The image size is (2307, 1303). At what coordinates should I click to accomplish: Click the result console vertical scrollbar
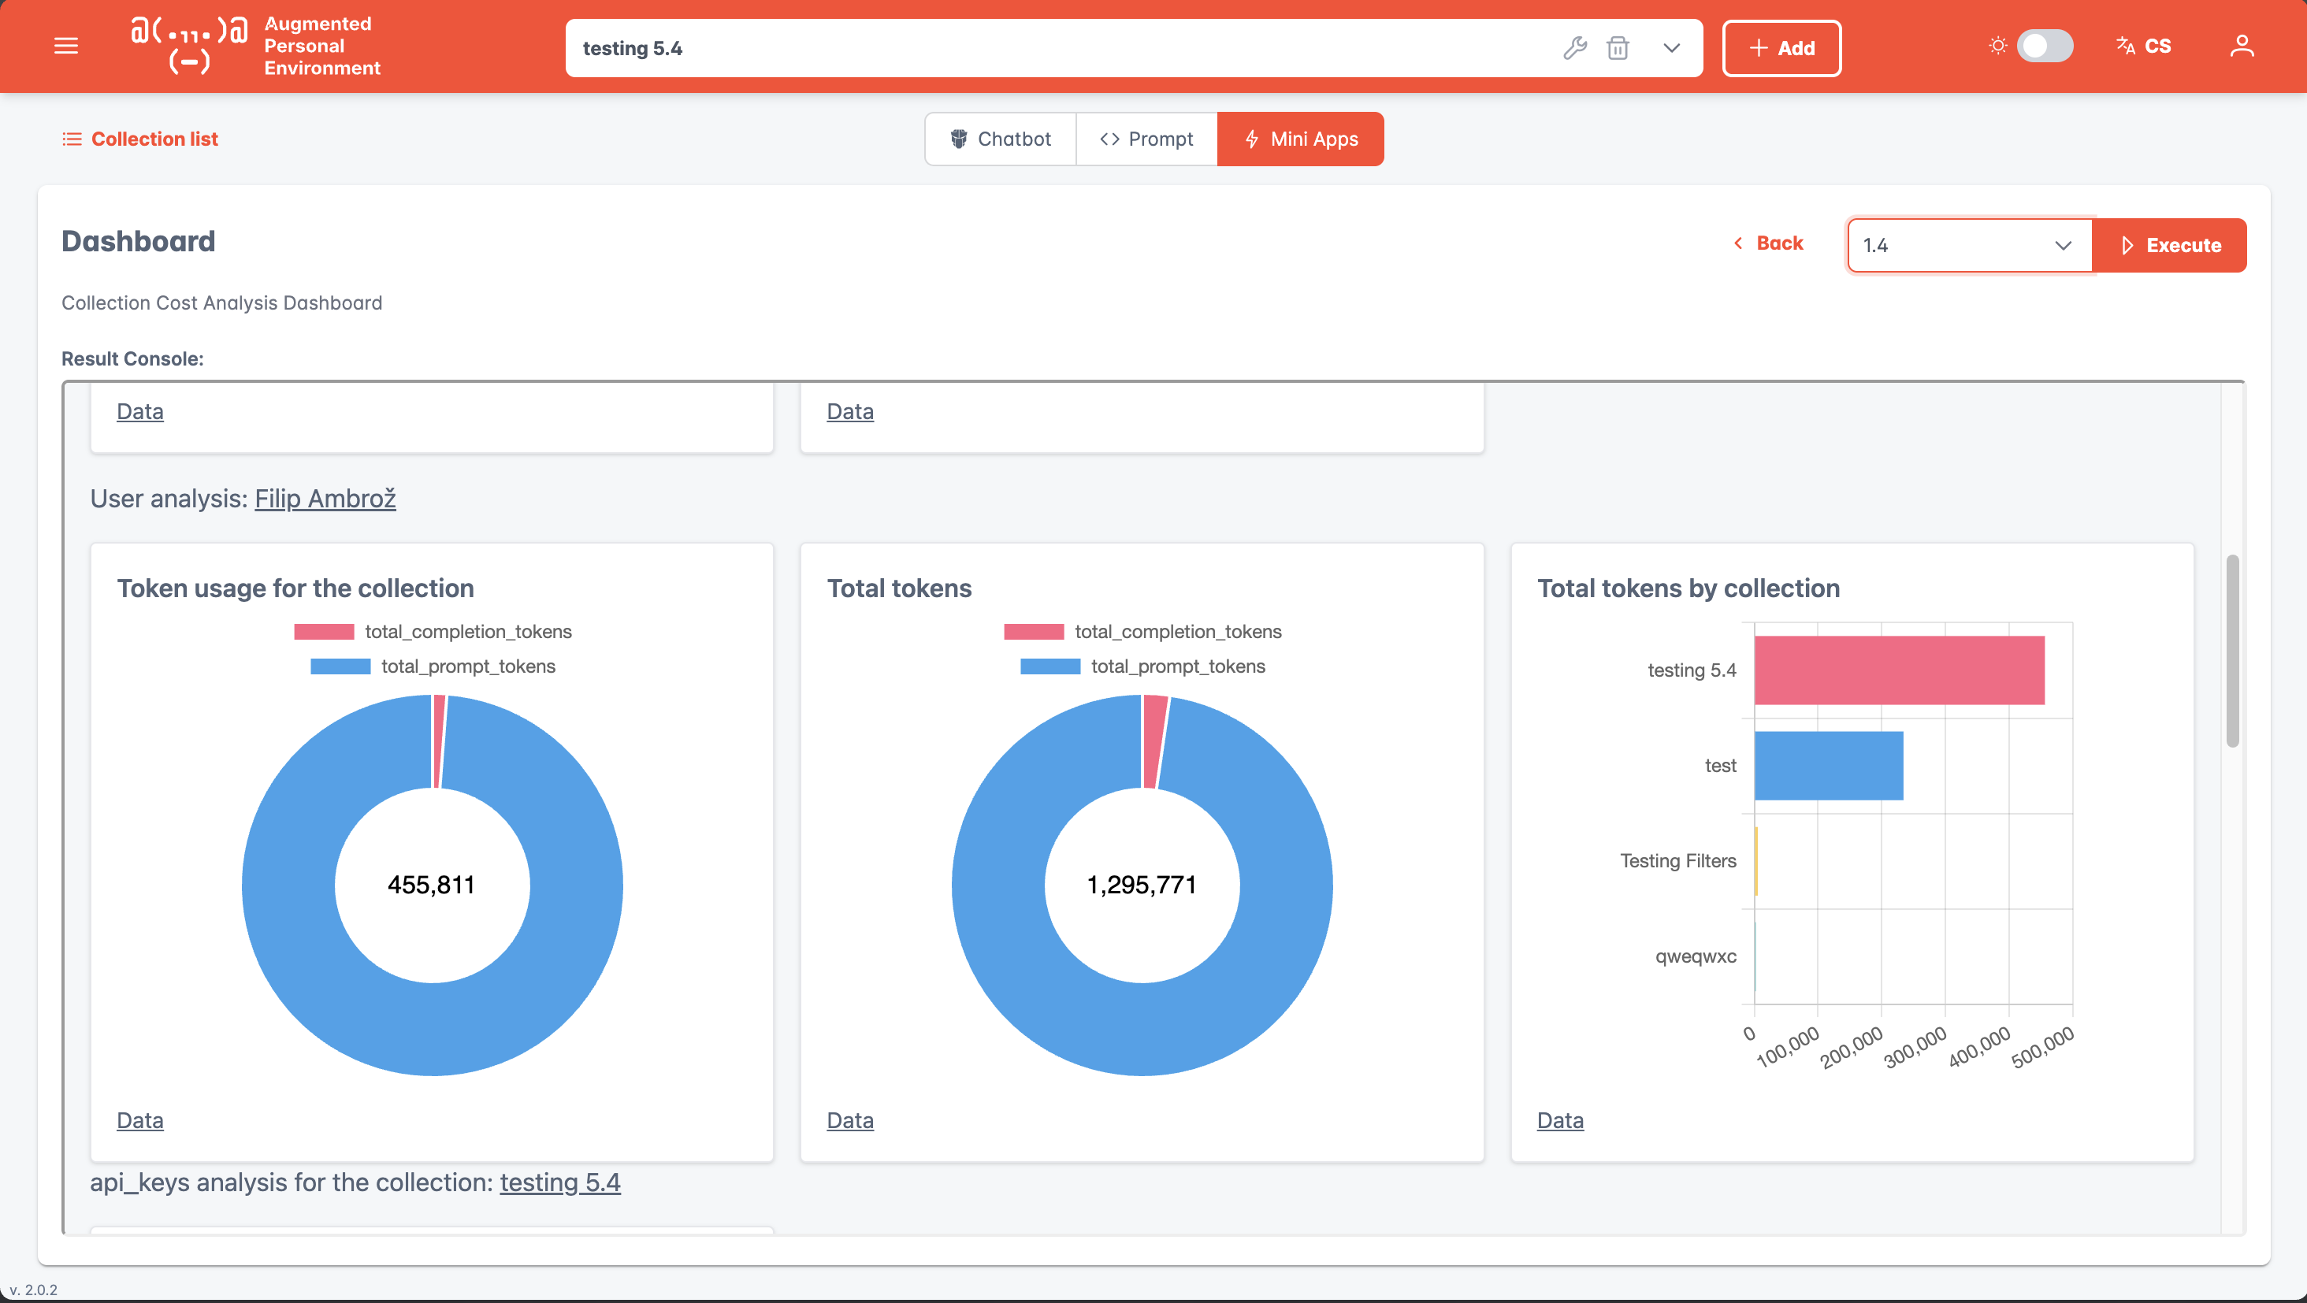click(x=2233, y=651)
